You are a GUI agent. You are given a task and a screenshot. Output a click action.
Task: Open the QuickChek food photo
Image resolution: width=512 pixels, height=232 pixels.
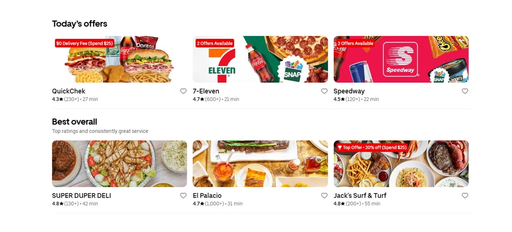(x=119, y=59)
